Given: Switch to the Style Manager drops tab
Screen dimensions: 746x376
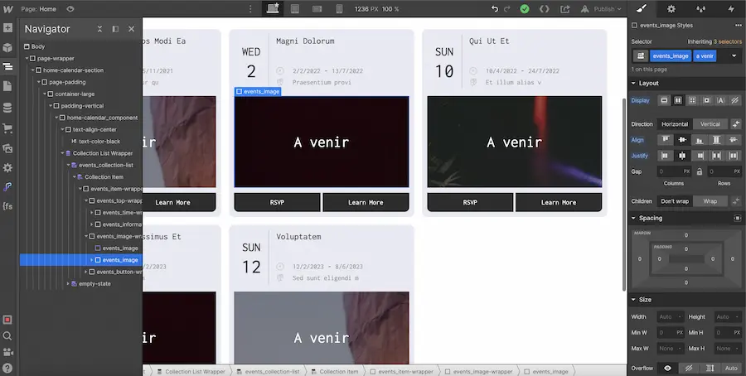Looking at the screenshot, I should (x=700, y=8).
